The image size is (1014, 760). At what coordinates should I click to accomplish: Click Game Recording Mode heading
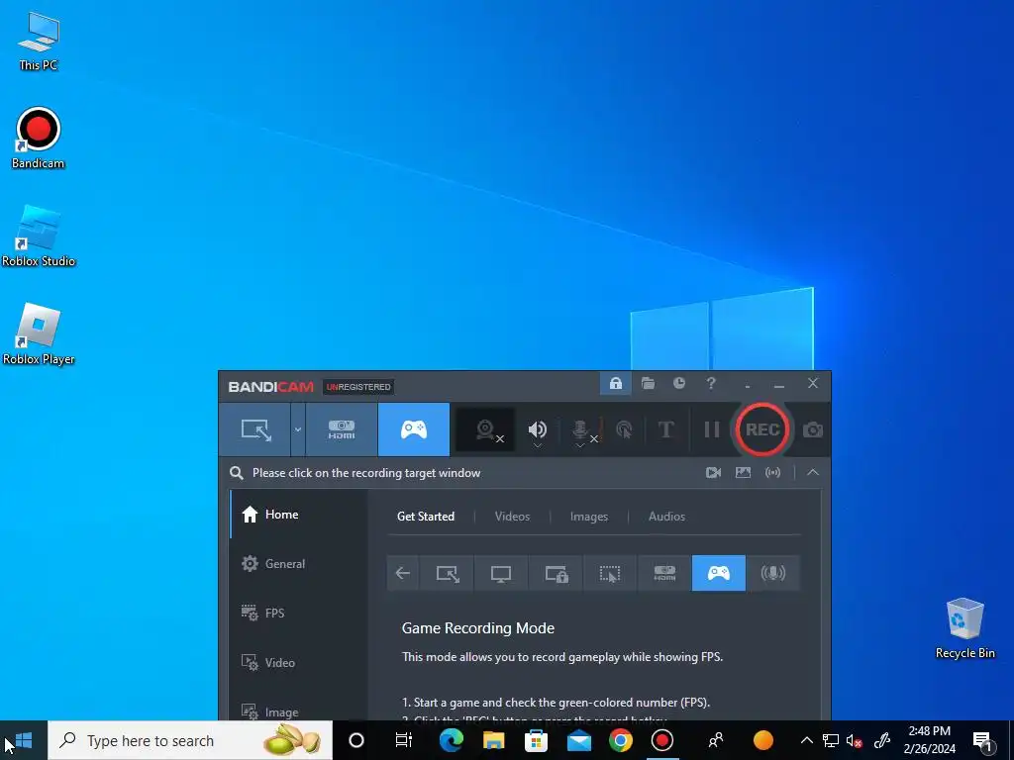click(x=478, y=628)
